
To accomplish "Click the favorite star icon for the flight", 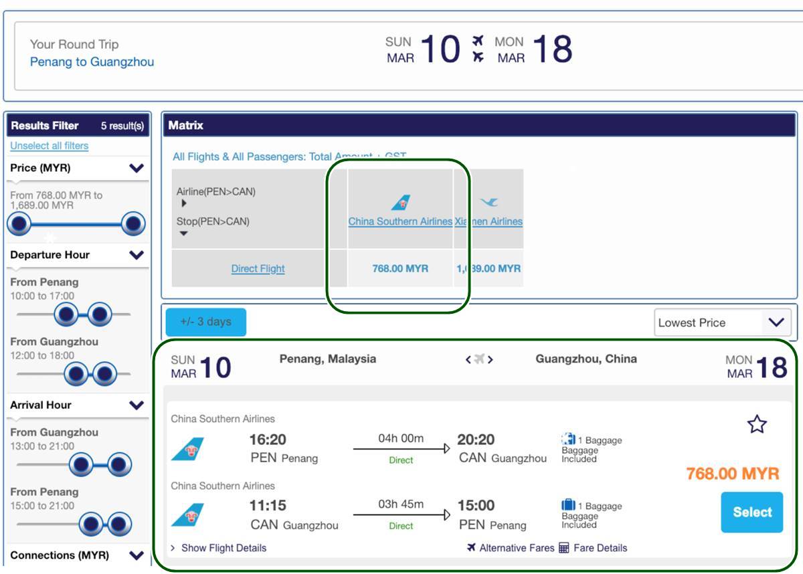I will coord(757,424).
